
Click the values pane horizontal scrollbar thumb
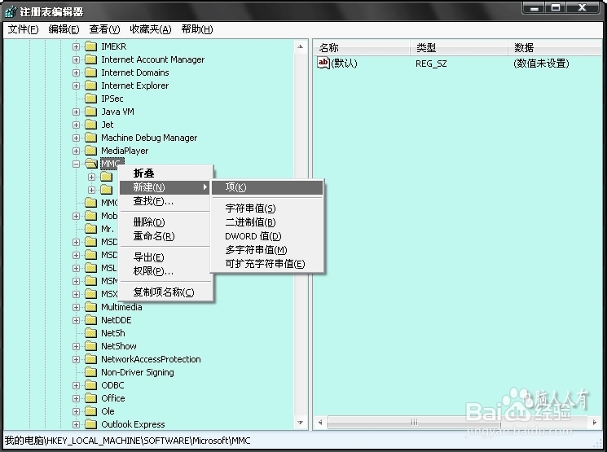(x=414, y=422)
